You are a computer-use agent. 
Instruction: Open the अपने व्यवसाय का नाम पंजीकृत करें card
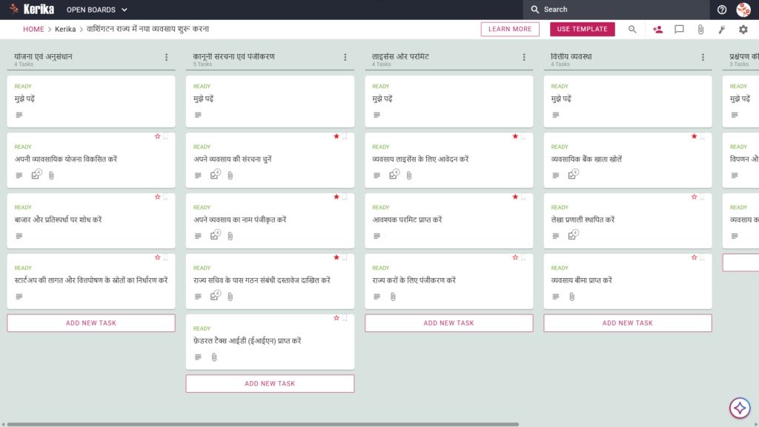270,221
